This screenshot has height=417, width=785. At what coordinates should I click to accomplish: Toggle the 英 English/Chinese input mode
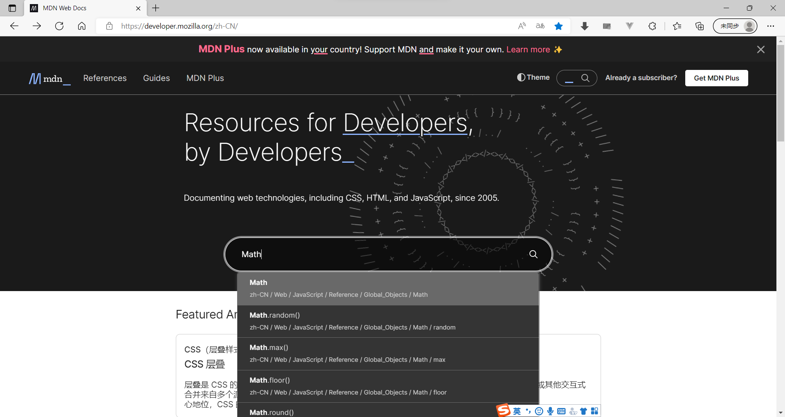point(517,411)
